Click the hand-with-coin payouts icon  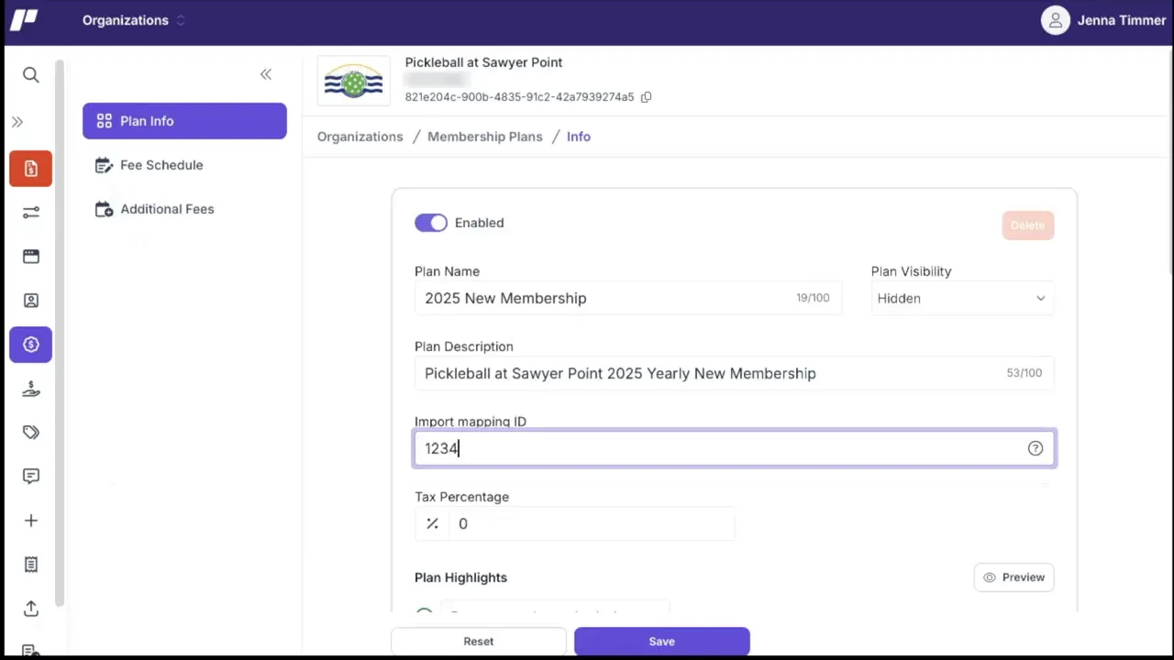(30, 388)
